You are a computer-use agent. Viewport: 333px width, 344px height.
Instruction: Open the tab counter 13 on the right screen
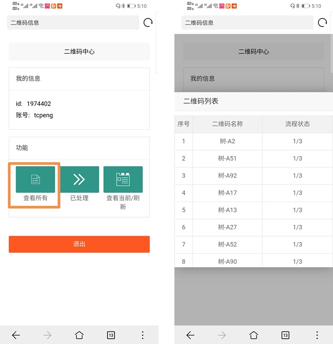click(x=285, y=335)
